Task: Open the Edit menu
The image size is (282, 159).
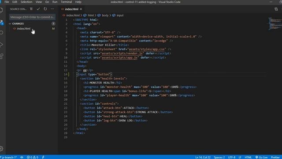Action: pos(15,2)
